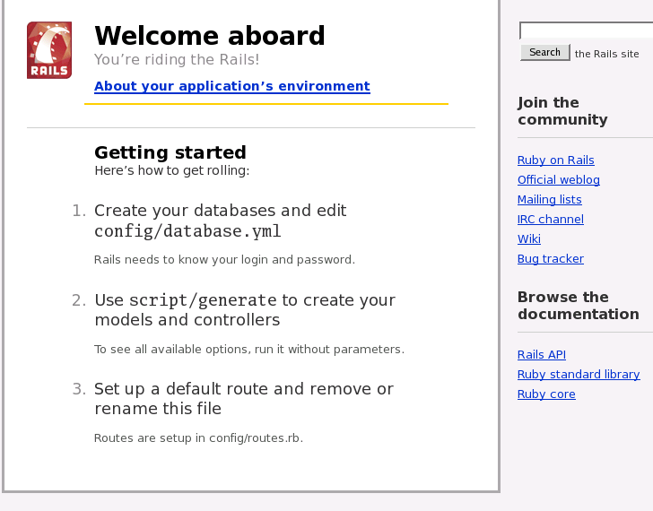This screenshot has height=511, width=653.
Task: Click the Join the community heading
Action: tap(562, 111)
